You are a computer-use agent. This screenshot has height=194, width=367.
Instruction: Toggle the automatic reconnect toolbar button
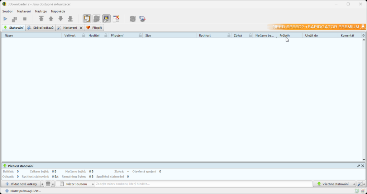pyautogui.click(x=96, y=19)
